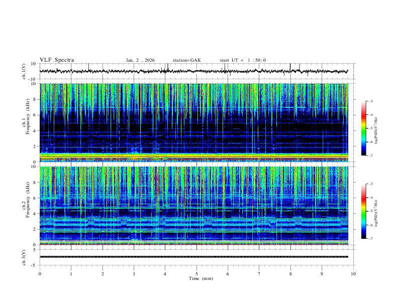Screen dimensions: 398x307
Task: Click the ch.1 'Frequency (kHz)' axis label
Action: [x=28, y=115]
